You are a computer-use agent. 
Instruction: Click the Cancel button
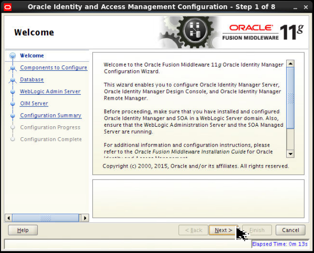click(x=290, y=230)
